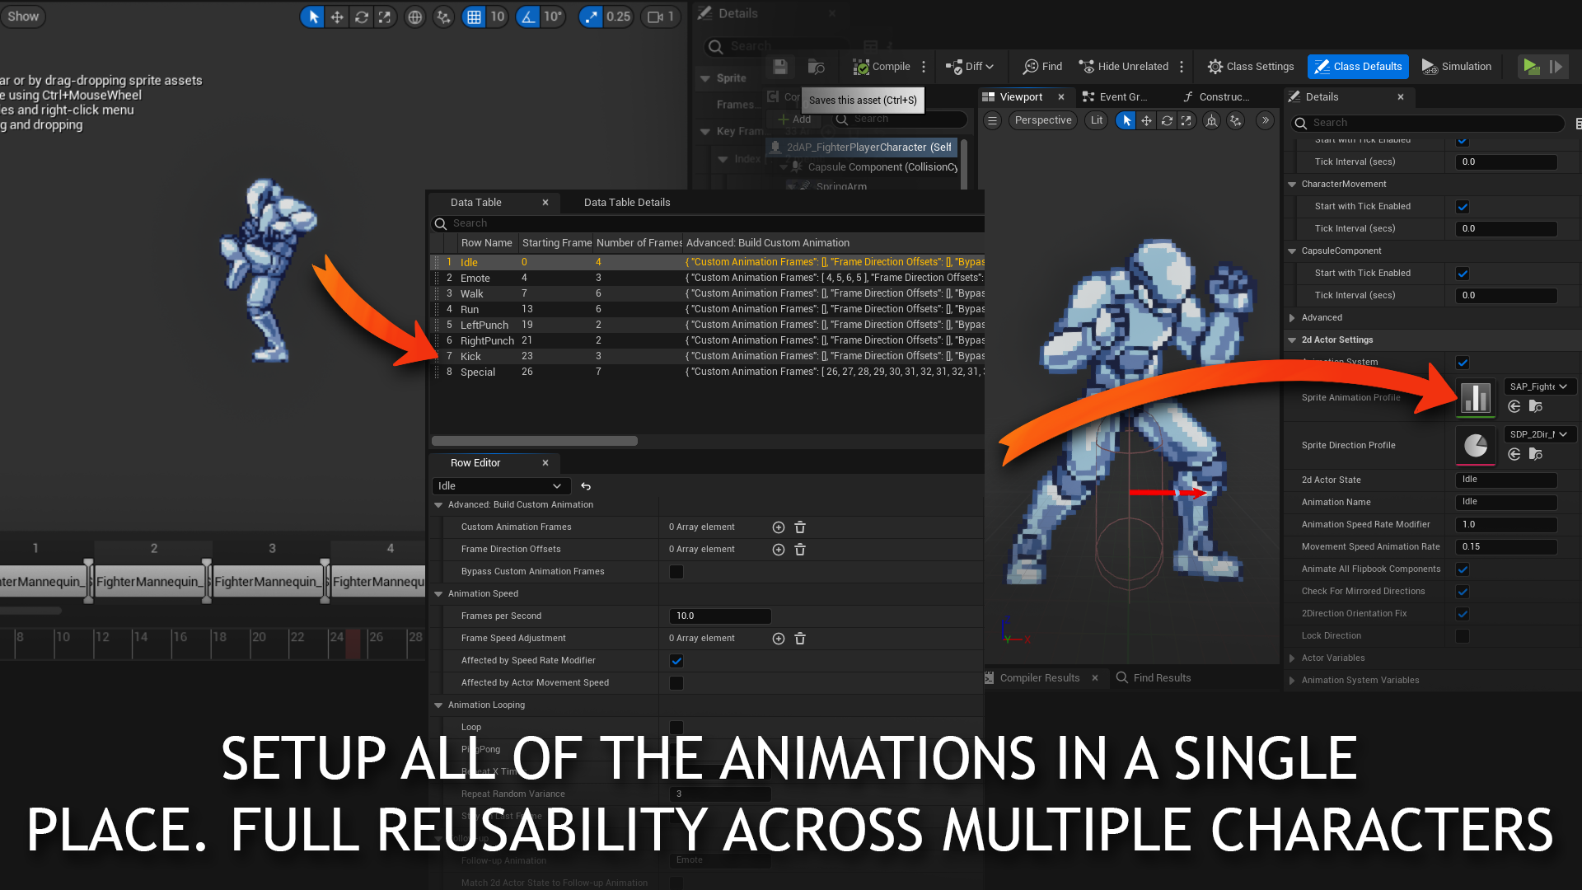Select the Rotate tool in the viewport toolbar

1167,120
